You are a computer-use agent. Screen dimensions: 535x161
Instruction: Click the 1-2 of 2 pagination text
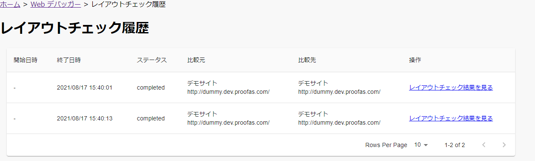[x=455, y=145]
